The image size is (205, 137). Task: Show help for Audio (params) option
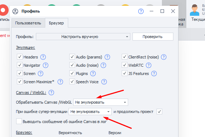[x=107, y=57]
